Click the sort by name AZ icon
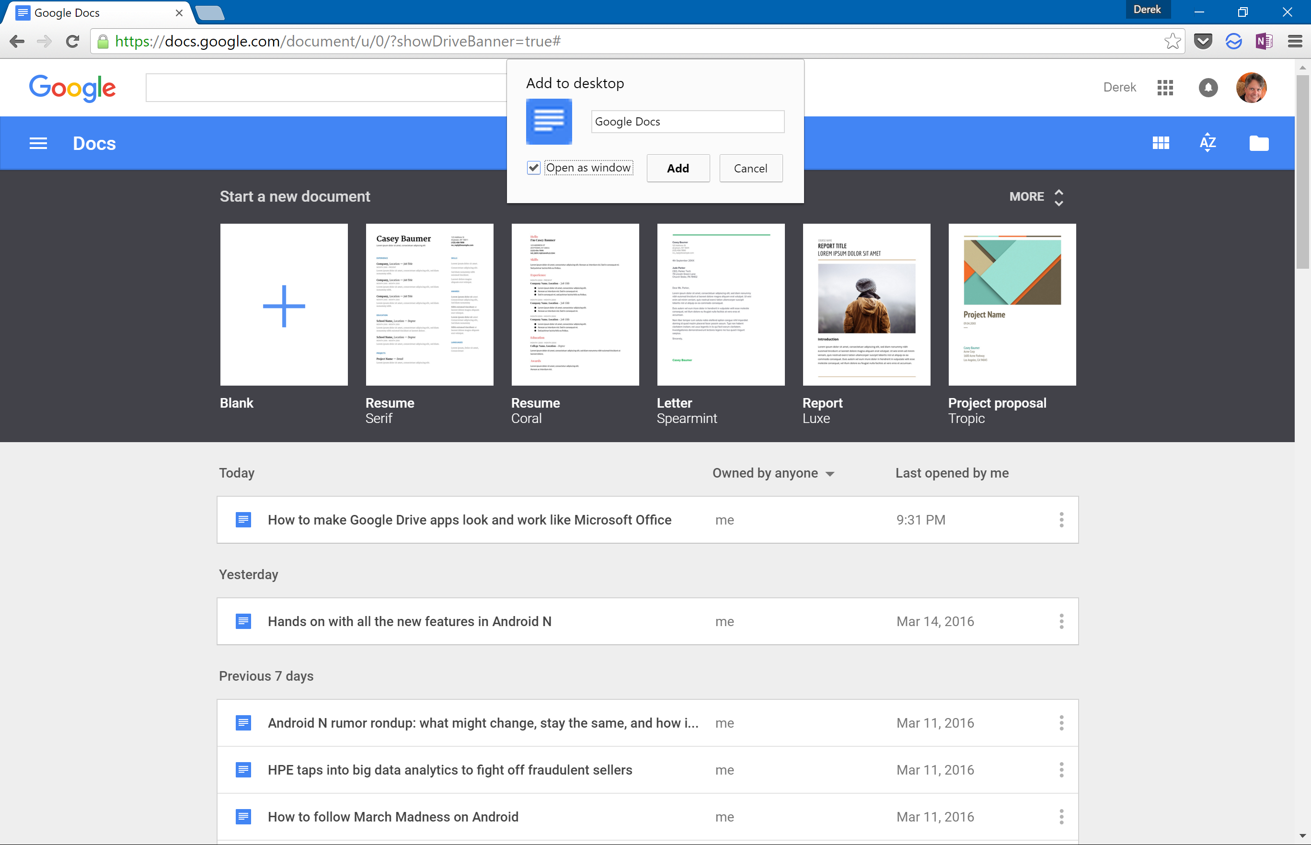Viewport: 1311px width, 845px height. tap(1208, 143)
